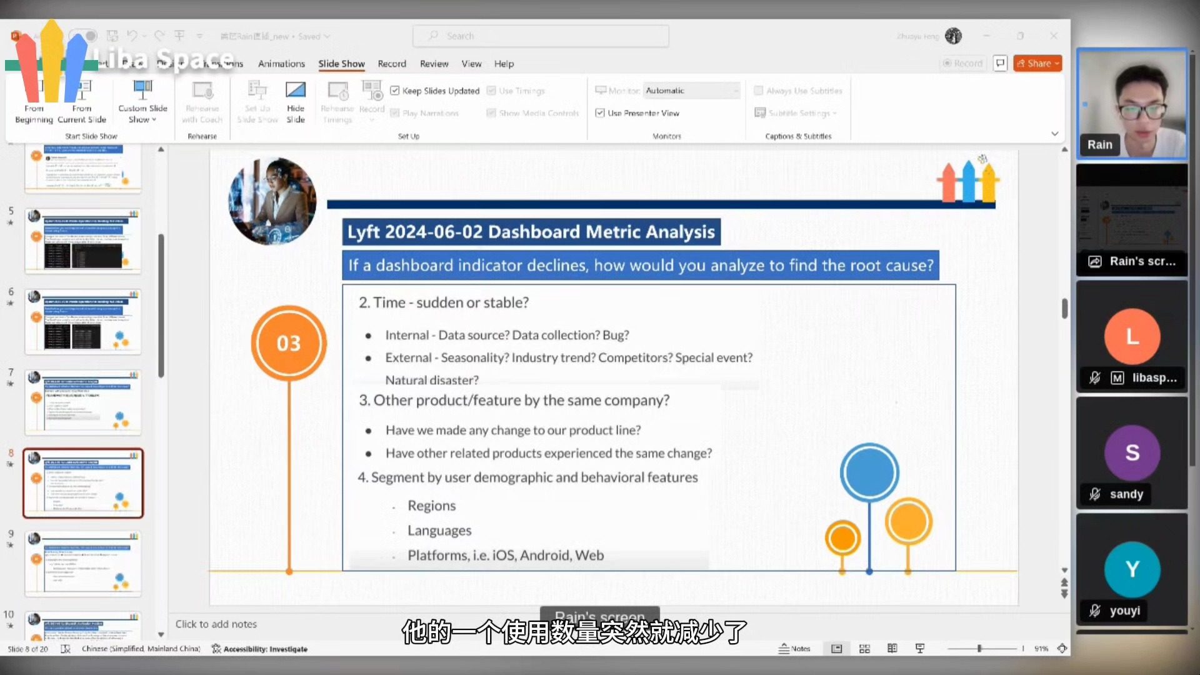This screenshot has width=1200, height=675.
Task: Click the Redo icon
Action: (159, 36)
